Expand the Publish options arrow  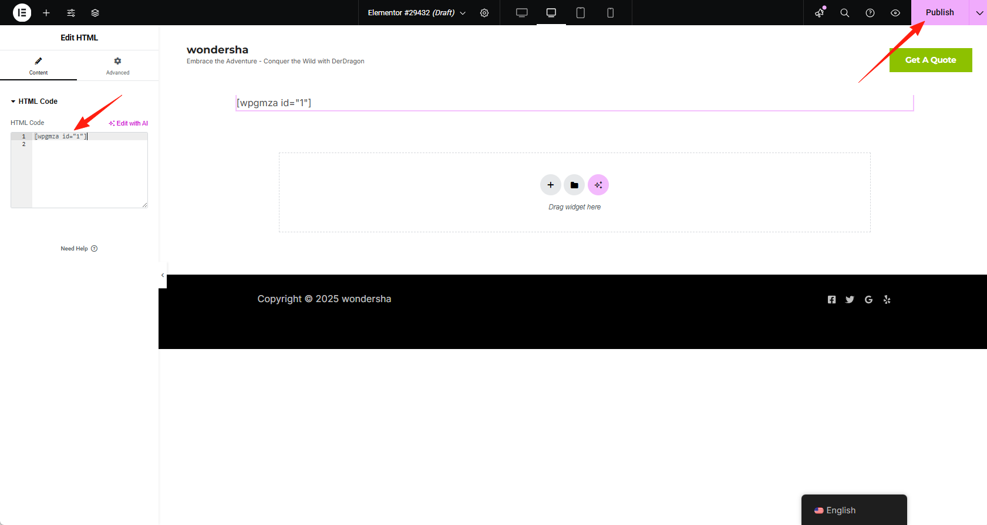click(x=979, y=13)
